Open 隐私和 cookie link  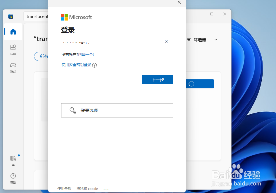coord(87,189)
